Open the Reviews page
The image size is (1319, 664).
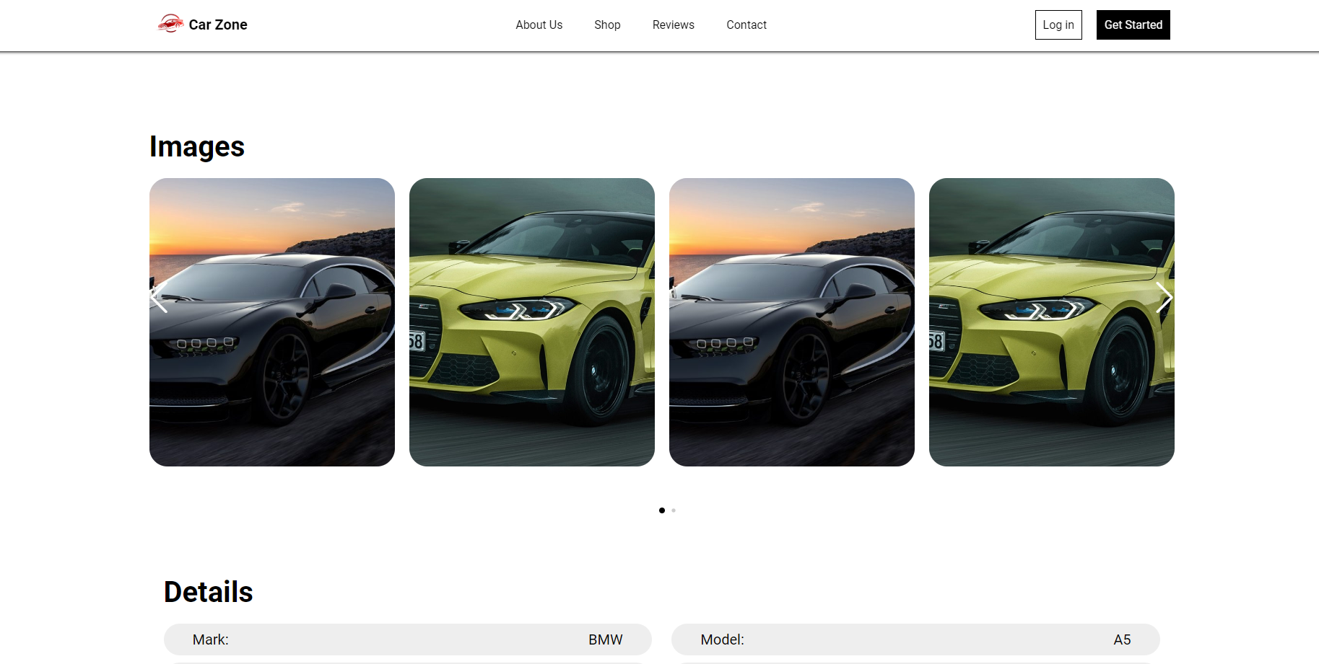pyautogui.click(x=673, y=25)
